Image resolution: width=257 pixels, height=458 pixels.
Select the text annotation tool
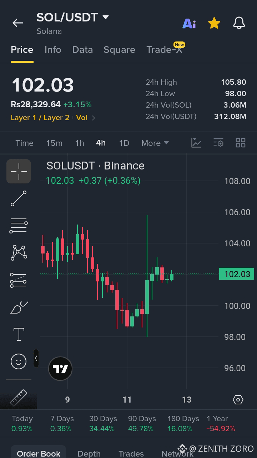click(19, 334)
